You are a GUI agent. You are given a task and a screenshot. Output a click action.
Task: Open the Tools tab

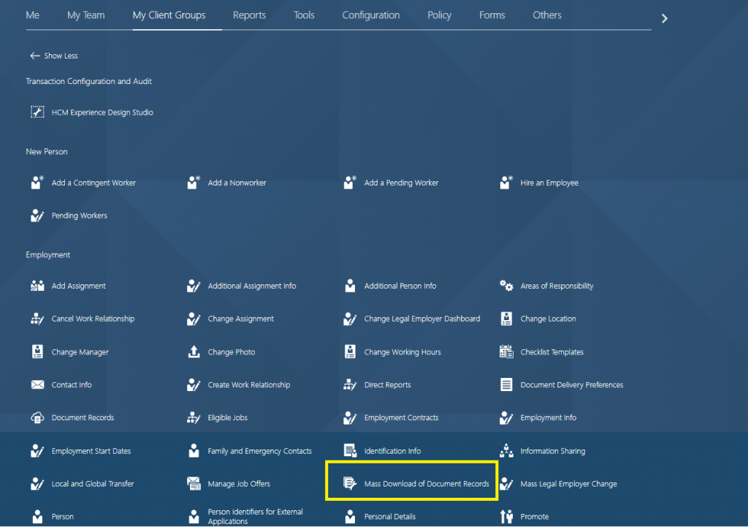(304, 15)
